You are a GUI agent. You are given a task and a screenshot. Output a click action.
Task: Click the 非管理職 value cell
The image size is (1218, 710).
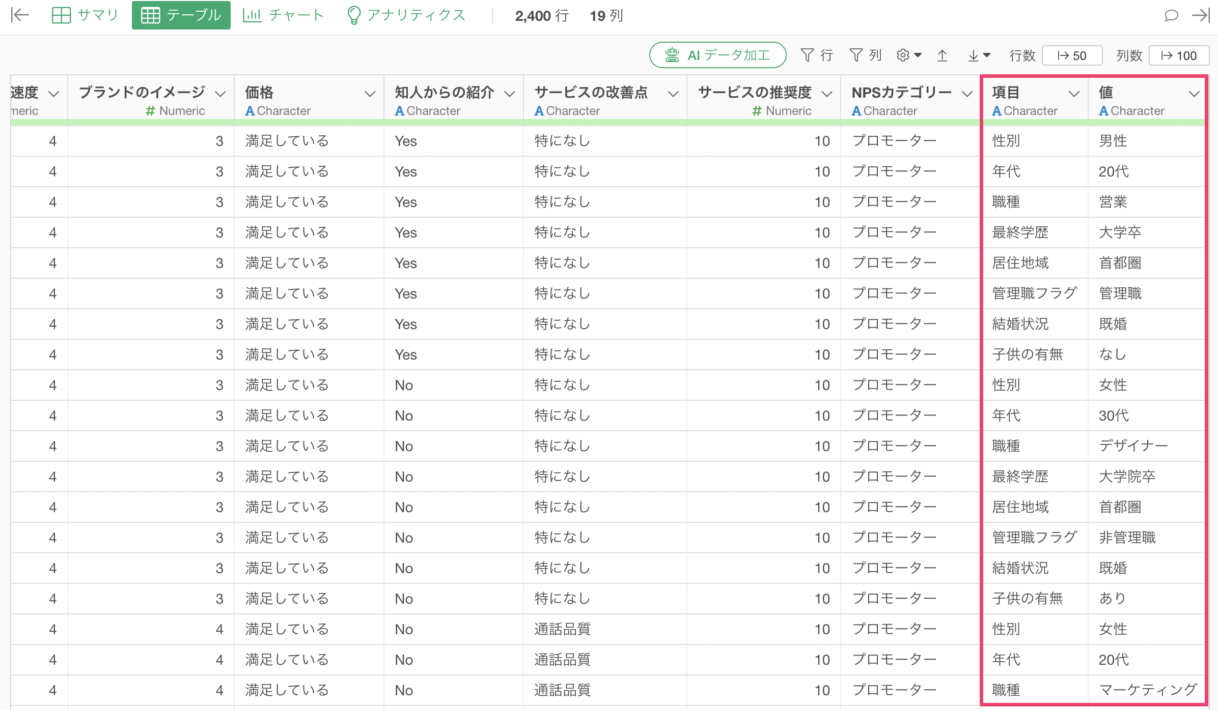tap(1147, 538)
